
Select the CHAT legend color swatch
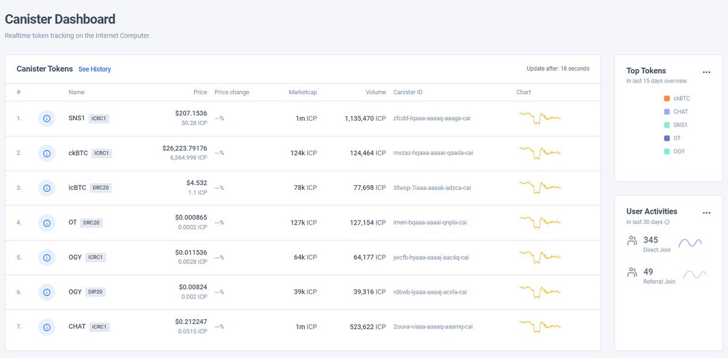pyautogui.click(x=667, y=112)
